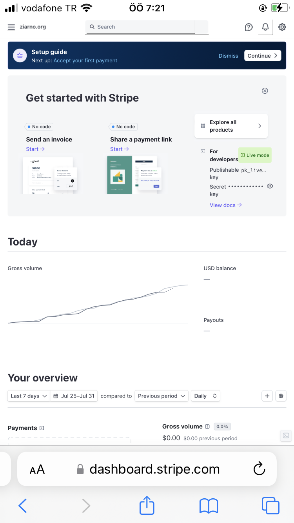Reload page in Safari address bar
294x523 pixels.
point(259,469)
